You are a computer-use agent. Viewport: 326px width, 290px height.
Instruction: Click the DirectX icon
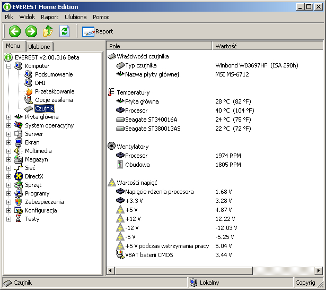[19, 176]
